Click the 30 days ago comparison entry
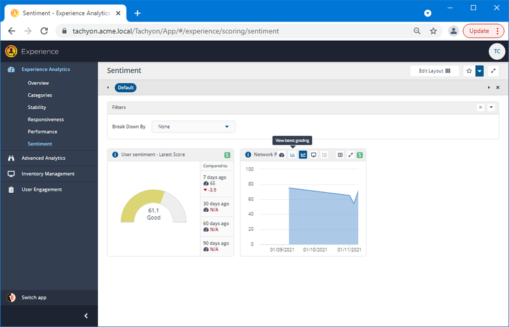The height and width of the screenshot is (327, 509). click(x=216, y=207)
